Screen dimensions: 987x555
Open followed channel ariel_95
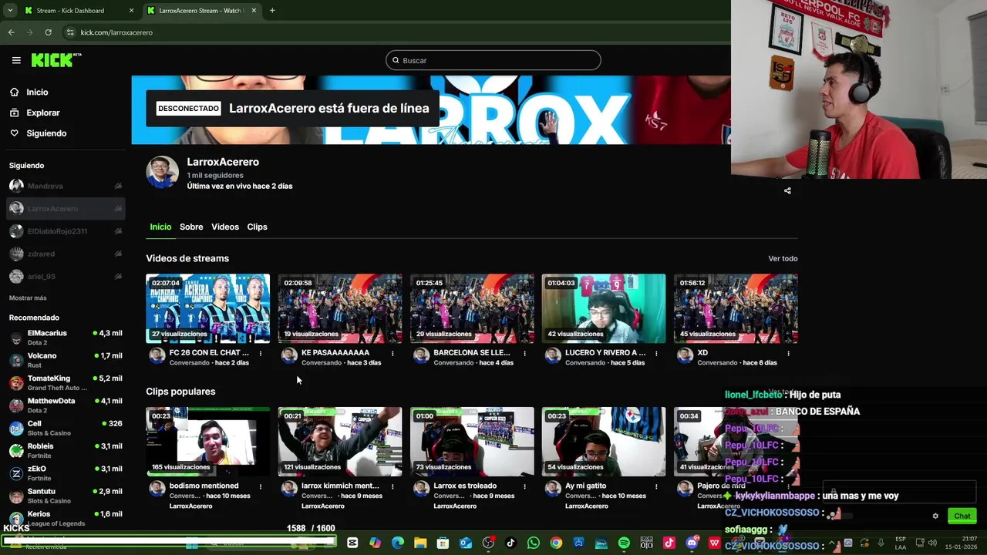tap(66, 276)
